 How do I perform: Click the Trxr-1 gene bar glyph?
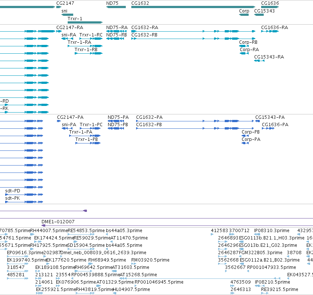click(85, 22)
